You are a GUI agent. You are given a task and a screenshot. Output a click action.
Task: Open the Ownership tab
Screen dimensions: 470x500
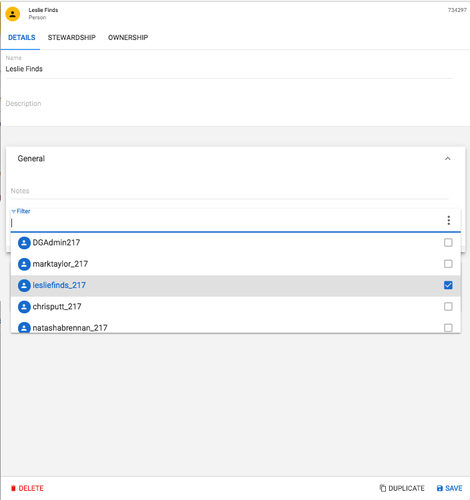128,37
